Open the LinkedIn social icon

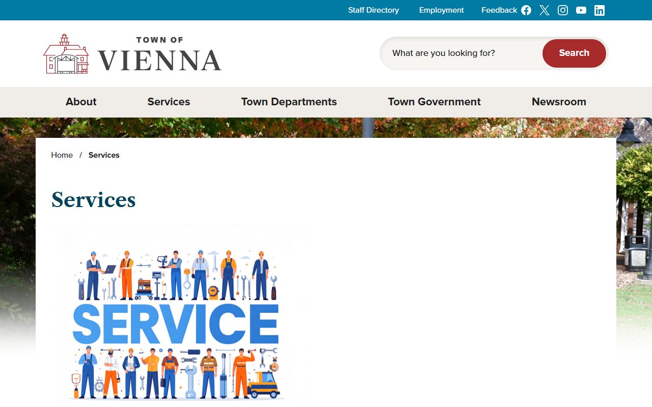click(x=600, y=10)
